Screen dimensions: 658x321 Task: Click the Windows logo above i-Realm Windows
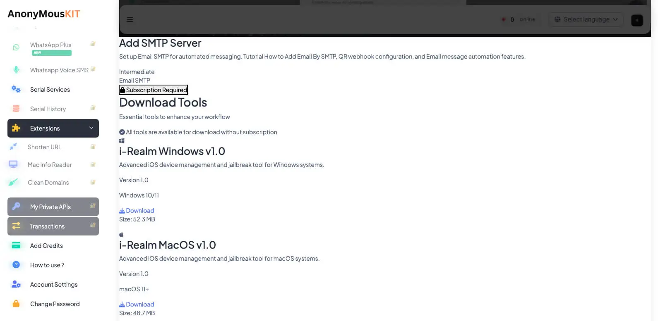[x=122, y=141]
